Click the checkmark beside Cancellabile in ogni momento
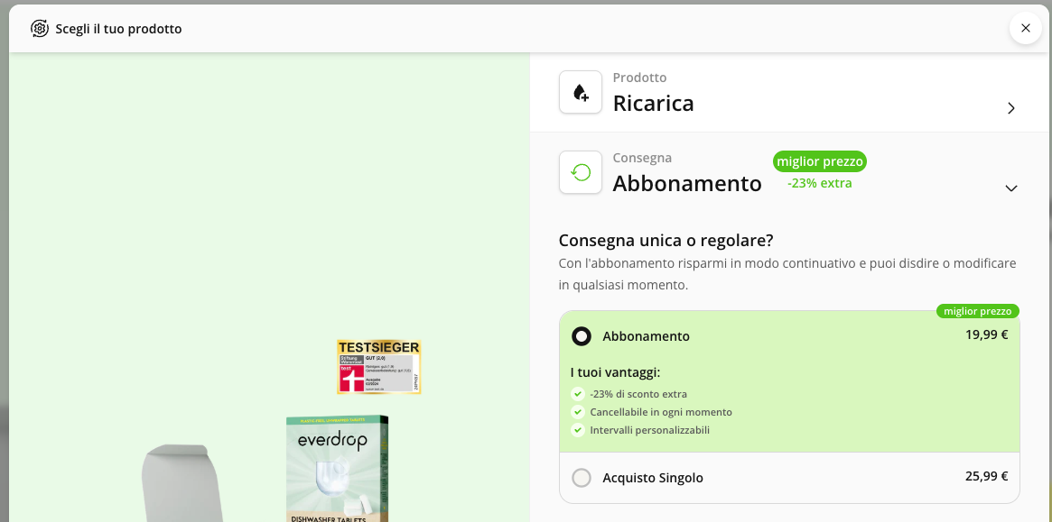The height and width of the screenshot is (522, 1052). click(578, 412)
